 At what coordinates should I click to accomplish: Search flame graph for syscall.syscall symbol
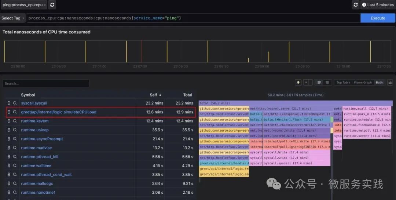coord(15,103)
